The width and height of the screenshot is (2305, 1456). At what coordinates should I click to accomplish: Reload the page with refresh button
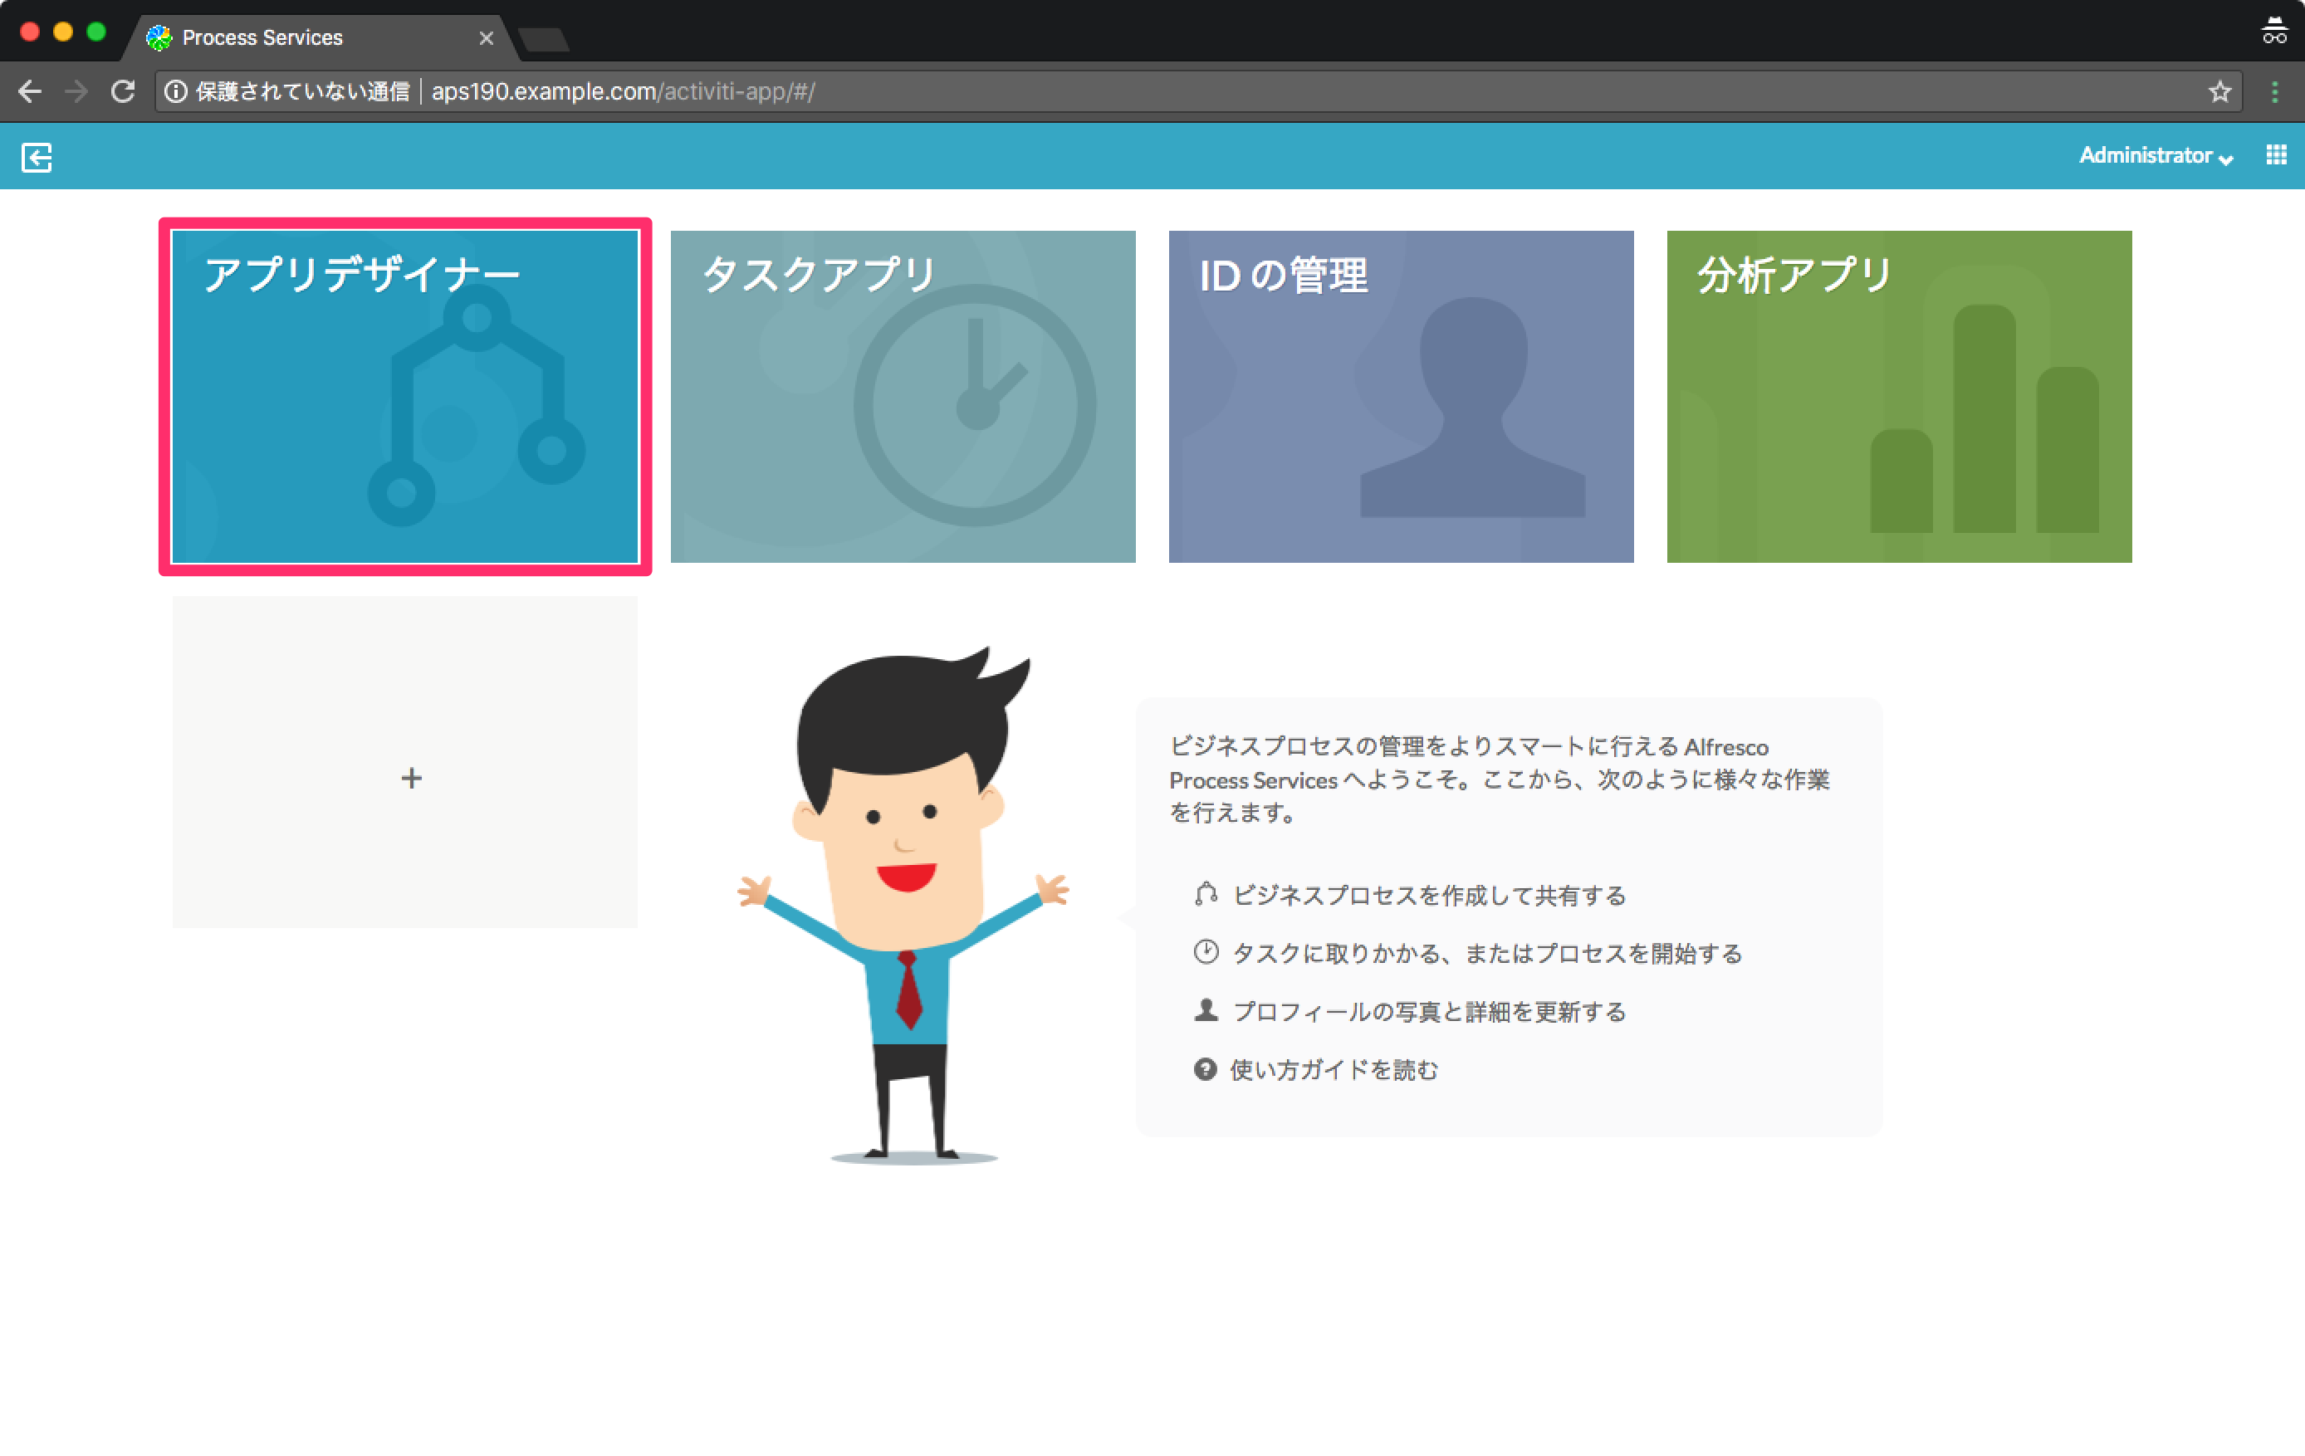[123, 92]
